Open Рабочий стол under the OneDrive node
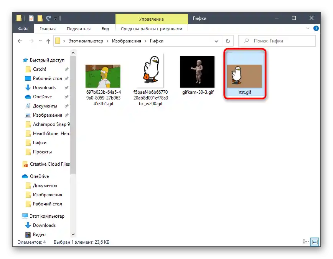Screen dimensions: 333x259 coord(47,204)
